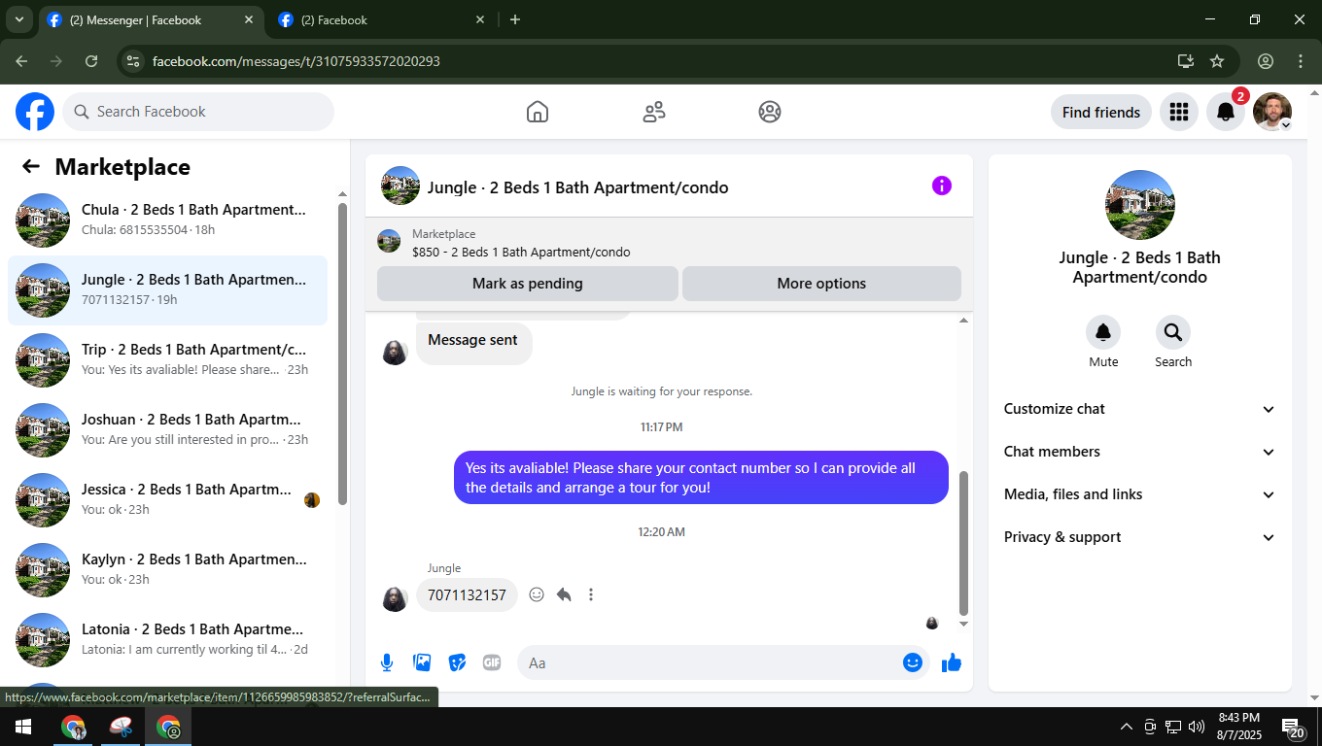
Task: Open the Friends icon in top navigation
Action: click(654, 112)
